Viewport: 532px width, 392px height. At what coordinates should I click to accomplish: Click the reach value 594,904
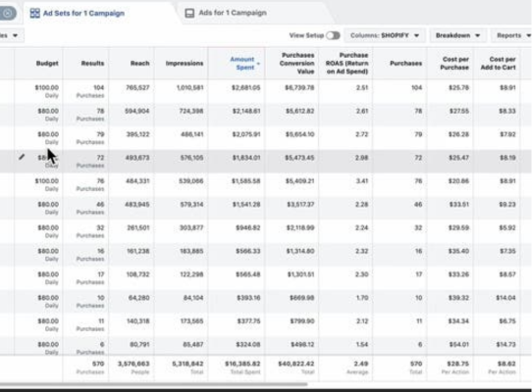(x=137, y=111)
